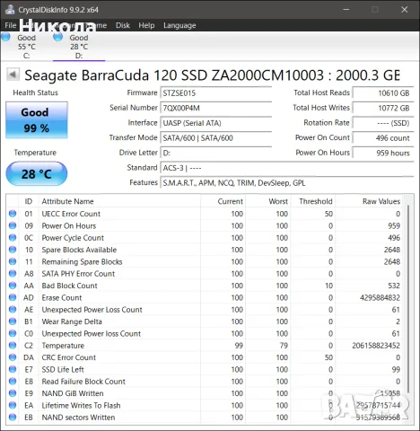The height and width of the screenshot is (431, 420).
Task: Click the CrystalDiskInfo app icon in title bar
Action: [x=10, y=9]
